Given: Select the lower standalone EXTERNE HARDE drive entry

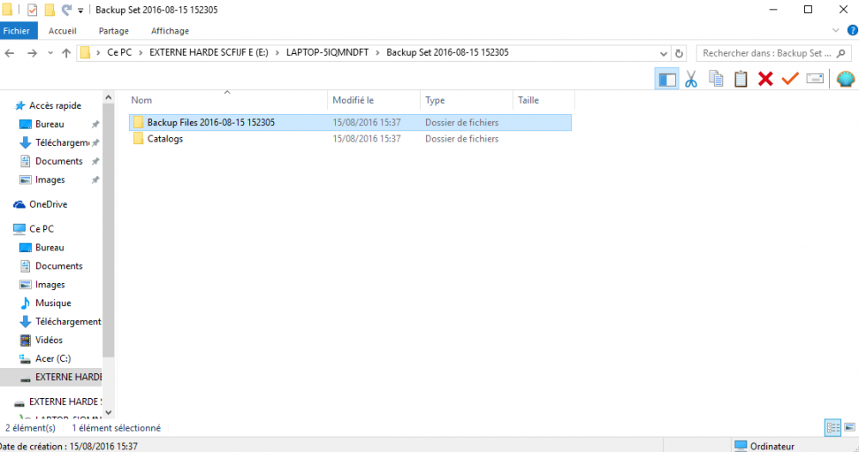Looking at the screenshot, I should coord(64,402).
